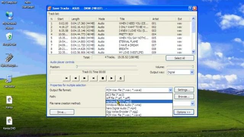Open the dialog Help question-mark button
This screenshot has height=137, width=244.
tap(190, 8)
